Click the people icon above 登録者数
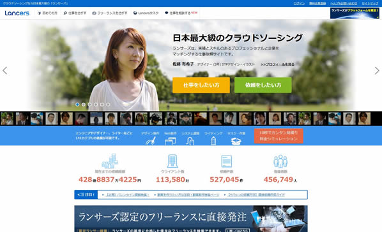382x232 pixels. coord(280,161)
